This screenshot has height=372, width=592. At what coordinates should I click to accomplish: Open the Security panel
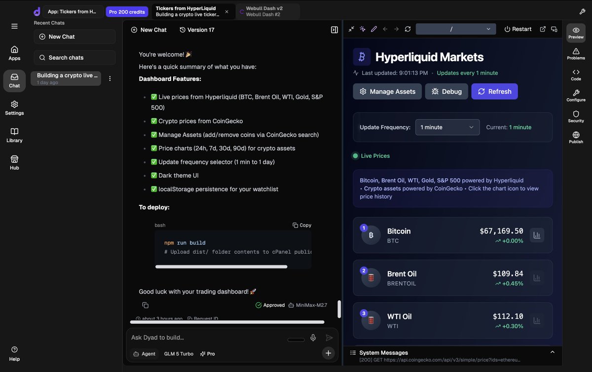click(576, 116)
